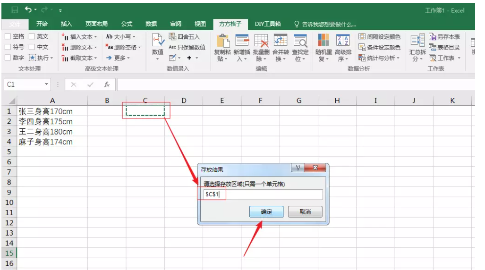This screenshot has width=485, height=270.
Task: Click the help question-mark button in dialog
Action: click(298, 168)
